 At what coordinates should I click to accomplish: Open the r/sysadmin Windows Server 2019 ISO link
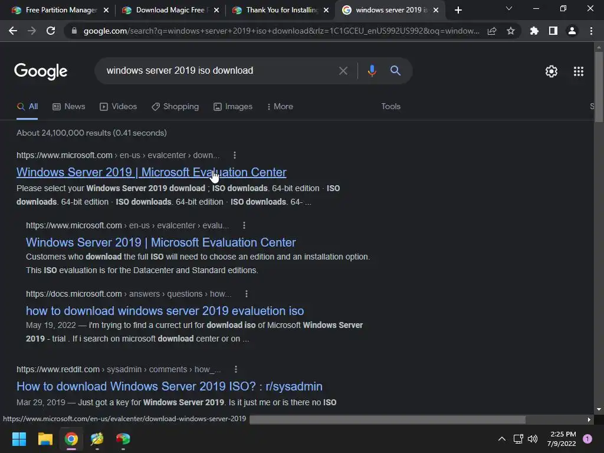(169, 386)
